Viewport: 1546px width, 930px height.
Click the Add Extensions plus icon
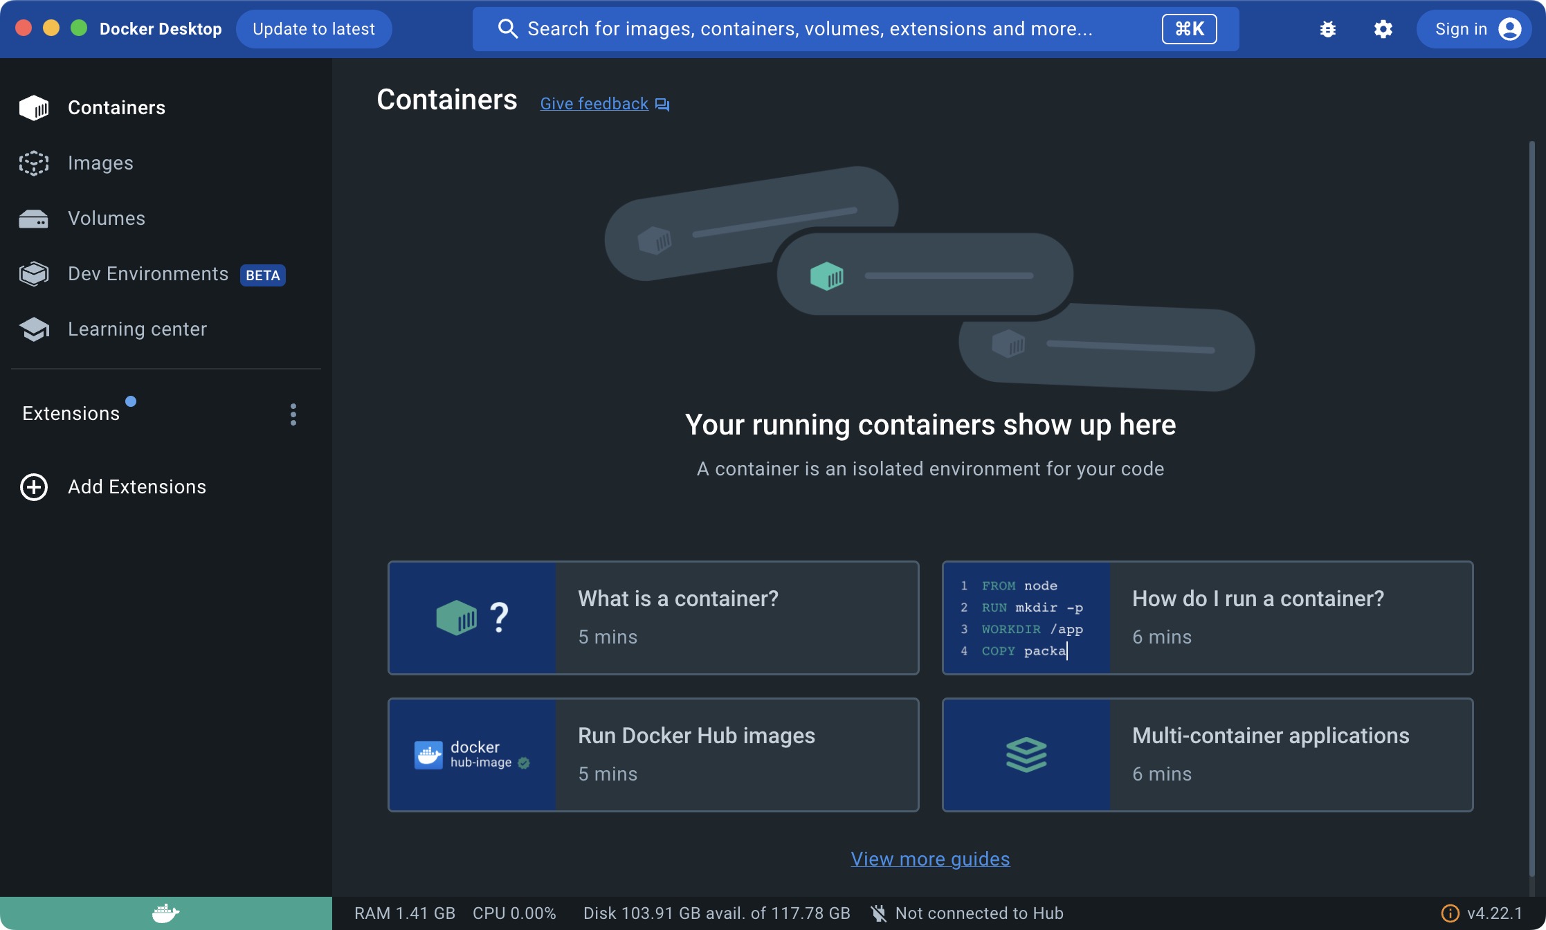coord(34,486)
